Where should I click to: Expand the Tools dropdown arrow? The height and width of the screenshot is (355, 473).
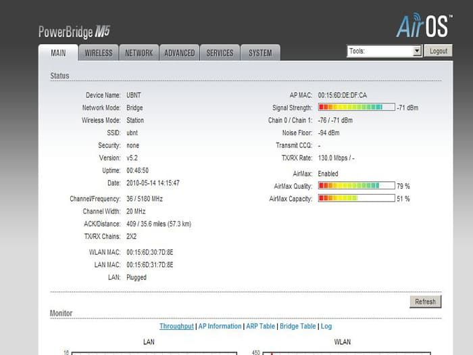(417, 51)
